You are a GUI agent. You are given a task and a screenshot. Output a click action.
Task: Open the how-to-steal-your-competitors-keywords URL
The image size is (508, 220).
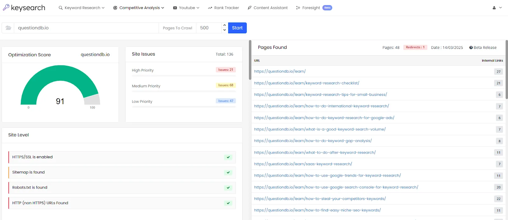click(320, 199)
